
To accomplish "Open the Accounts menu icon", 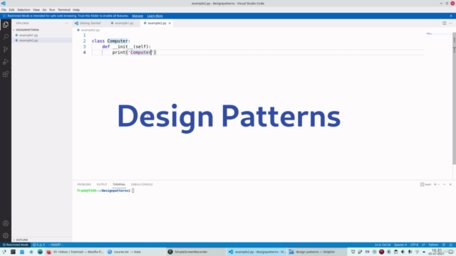I will pyautogui.click(x=6, y=223).
